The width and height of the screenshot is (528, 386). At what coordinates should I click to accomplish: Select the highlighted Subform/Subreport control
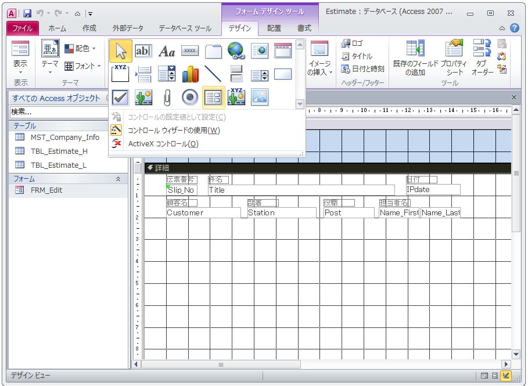click(x=214, y=98)
